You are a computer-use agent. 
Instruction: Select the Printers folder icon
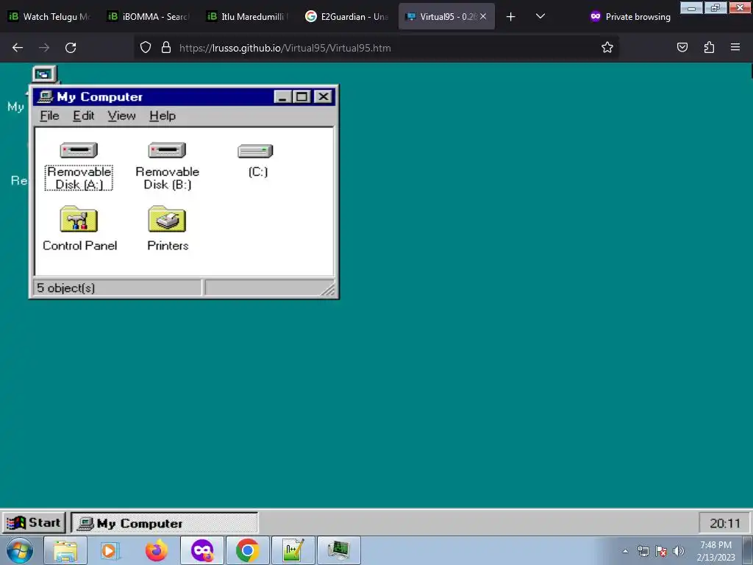click(167, 219)
